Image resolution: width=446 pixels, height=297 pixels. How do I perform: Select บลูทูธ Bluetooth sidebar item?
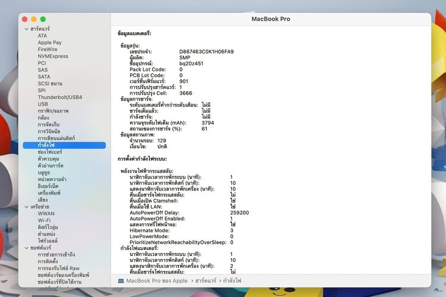coord(44,173)
